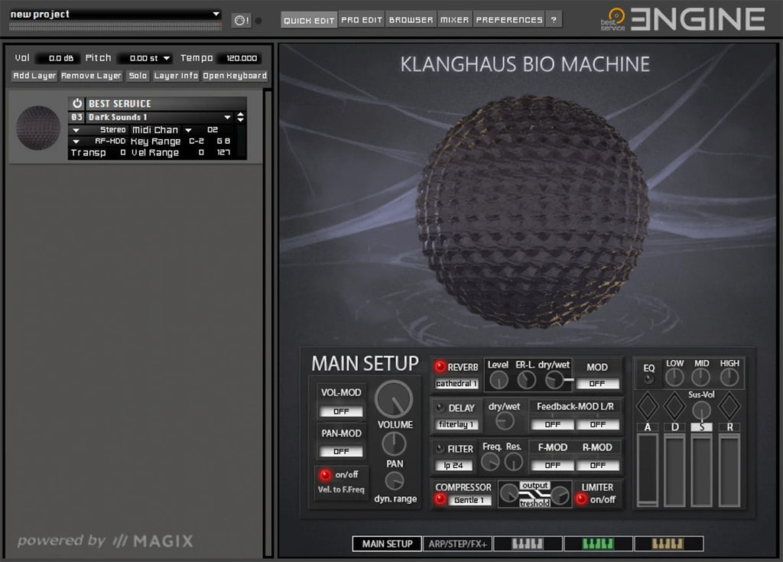The width and height of the screenshot is (783, 562).
Task: Toggle the Reverb on/off LED
Action: pos(440,367)
